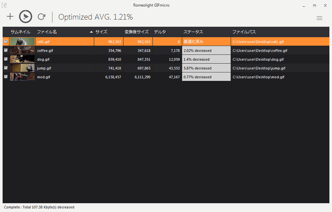This screenshot has width=332, height=212.
Task: Click path C:\Users\user\Desktop\jump.gif
Action: pyautogui.click(x=259, y=68)
